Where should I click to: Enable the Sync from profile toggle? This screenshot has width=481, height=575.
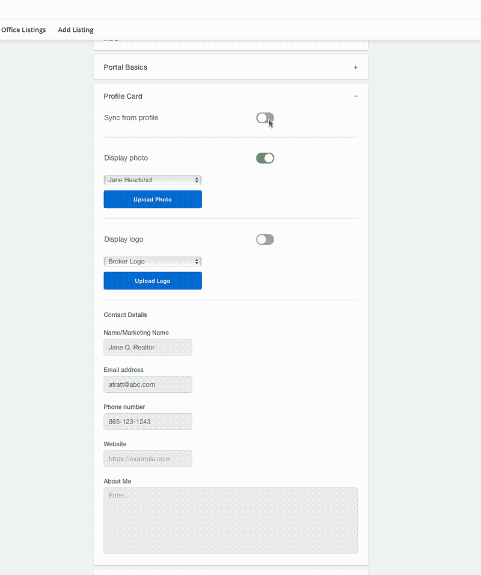coord(265,118)
